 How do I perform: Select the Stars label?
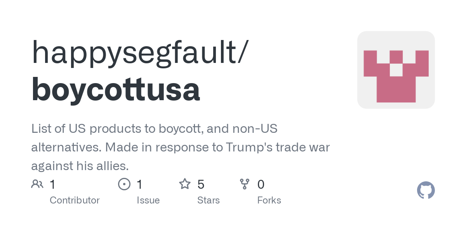(x=209, y=200)
